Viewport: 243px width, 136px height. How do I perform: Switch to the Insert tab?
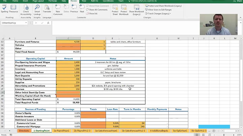pos(25,1)
